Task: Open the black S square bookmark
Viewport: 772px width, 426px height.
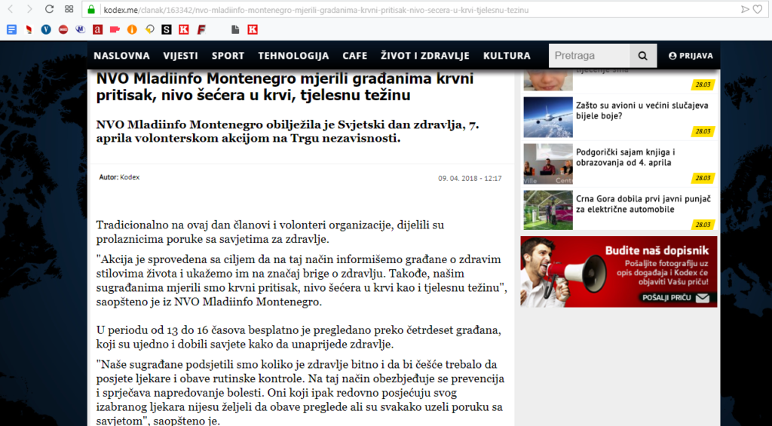Action: (x=167, y=29)
